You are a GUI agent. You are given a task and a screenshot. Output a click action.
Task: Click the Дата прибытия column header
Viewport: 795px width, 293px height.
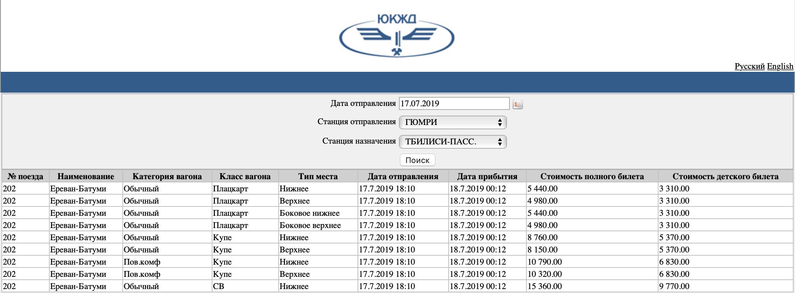[487, 176]
